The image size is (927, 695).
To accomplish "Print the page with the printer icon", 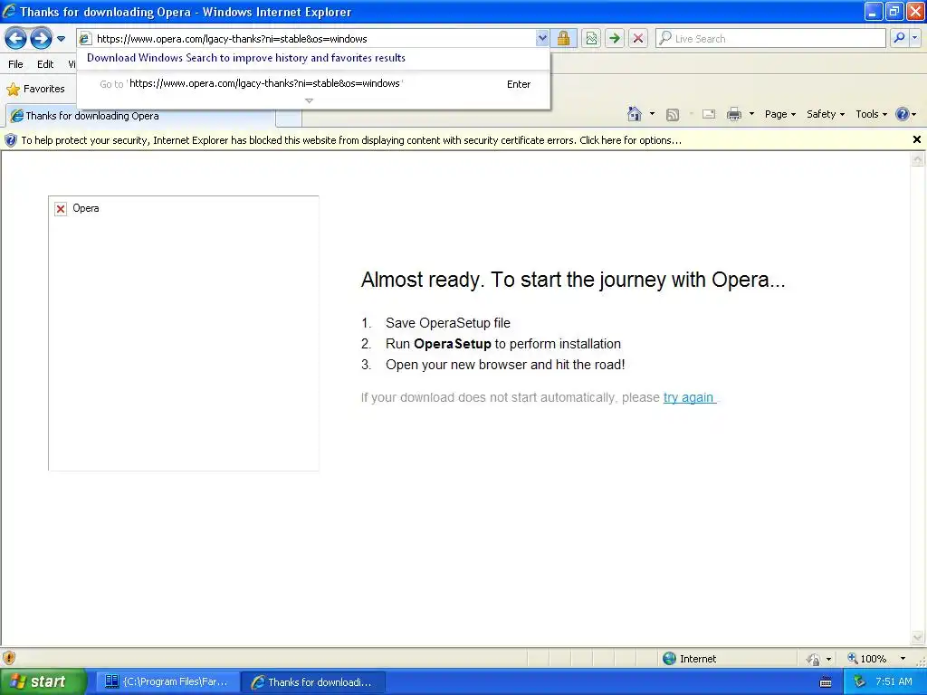I will click(x=733, y=115).
